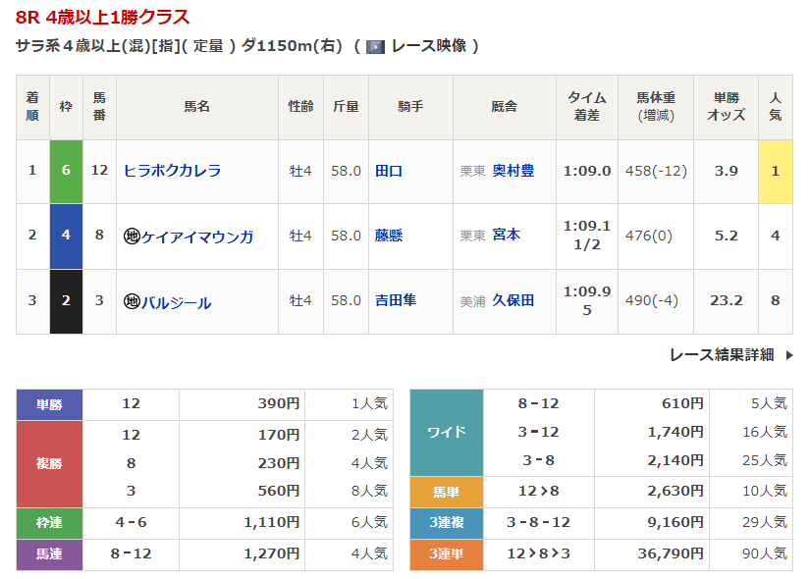Image resolution: width=809 pixels, height=579 pixels.
Task: View jockey 田口 profile
Action: [x=389, y=171]
